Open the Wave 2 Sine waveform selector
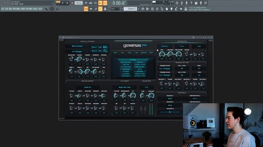This screenshot has width=263, height=147. [100, 51]
